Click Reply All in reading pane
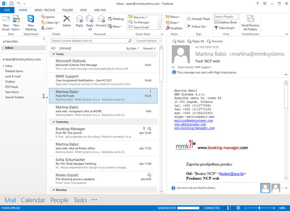 point(195,41)
